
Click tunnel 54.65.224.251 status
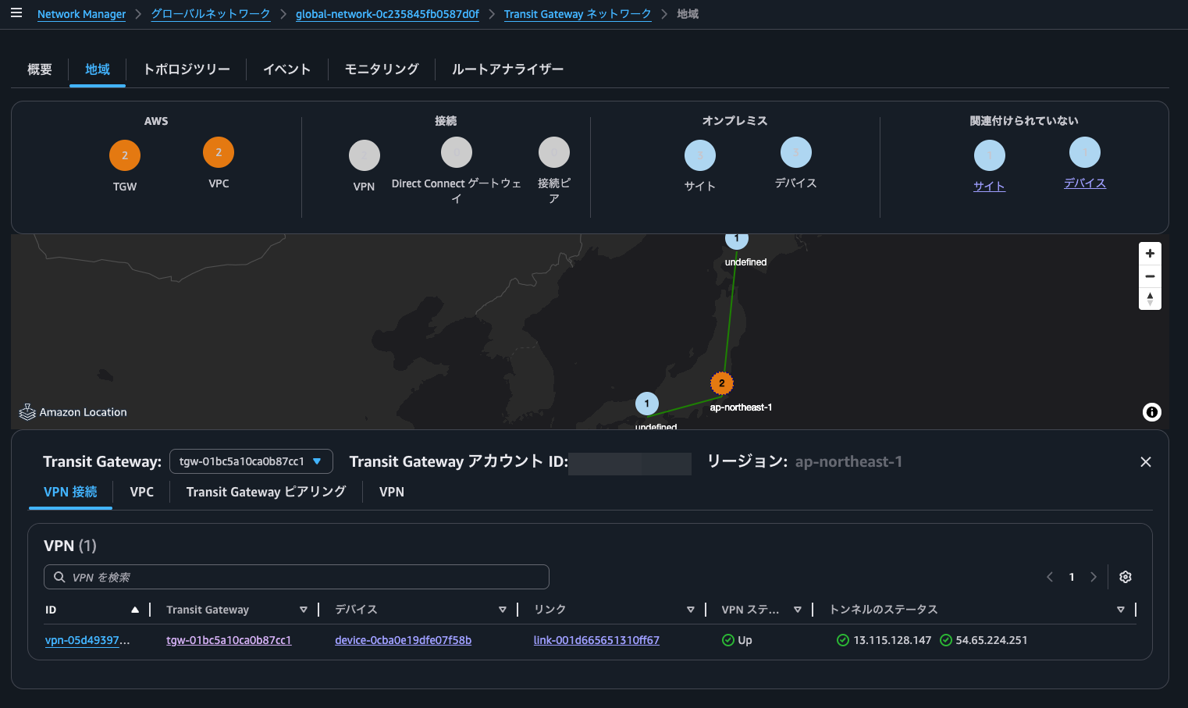click(983, 640)
